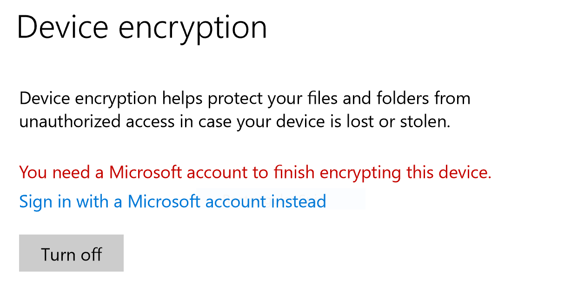Click the word "encryption" in the heading

(x=193, y=28)
